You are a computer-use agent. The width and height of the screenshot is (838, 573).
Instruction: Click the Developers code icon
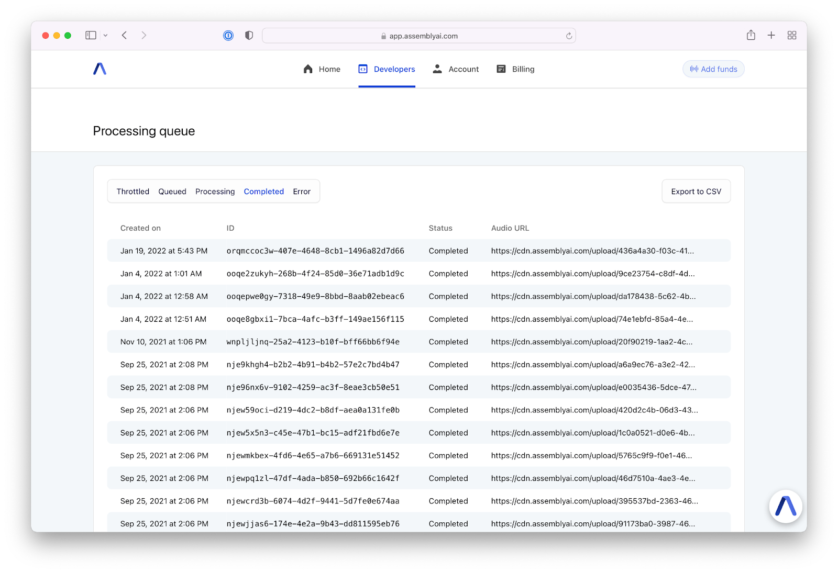(363, 69)
